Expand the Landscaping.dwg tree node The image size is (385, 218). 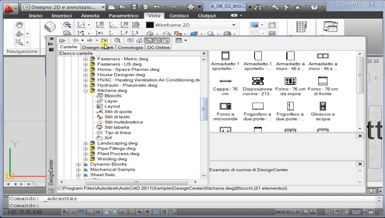[x=85, y=143]
